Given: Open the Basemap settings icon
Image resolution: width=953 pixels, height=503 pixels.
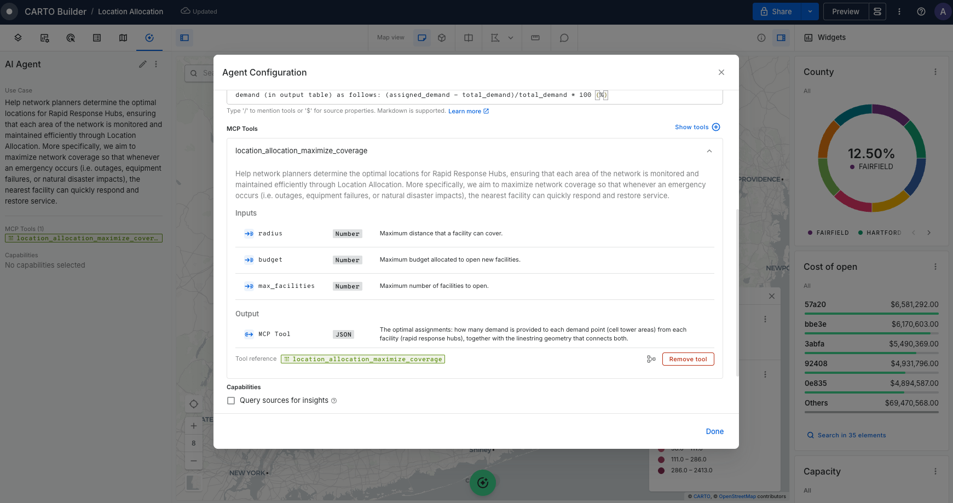Looking at the screenshot, I should pyautogui.click(x=123, y=38).
